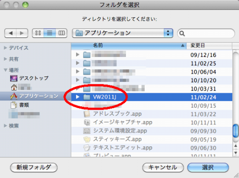Click the デスクトップ icon in sidebar
Image resolution: width=239 pixels, height=178 pixels.
click(14, 78)
